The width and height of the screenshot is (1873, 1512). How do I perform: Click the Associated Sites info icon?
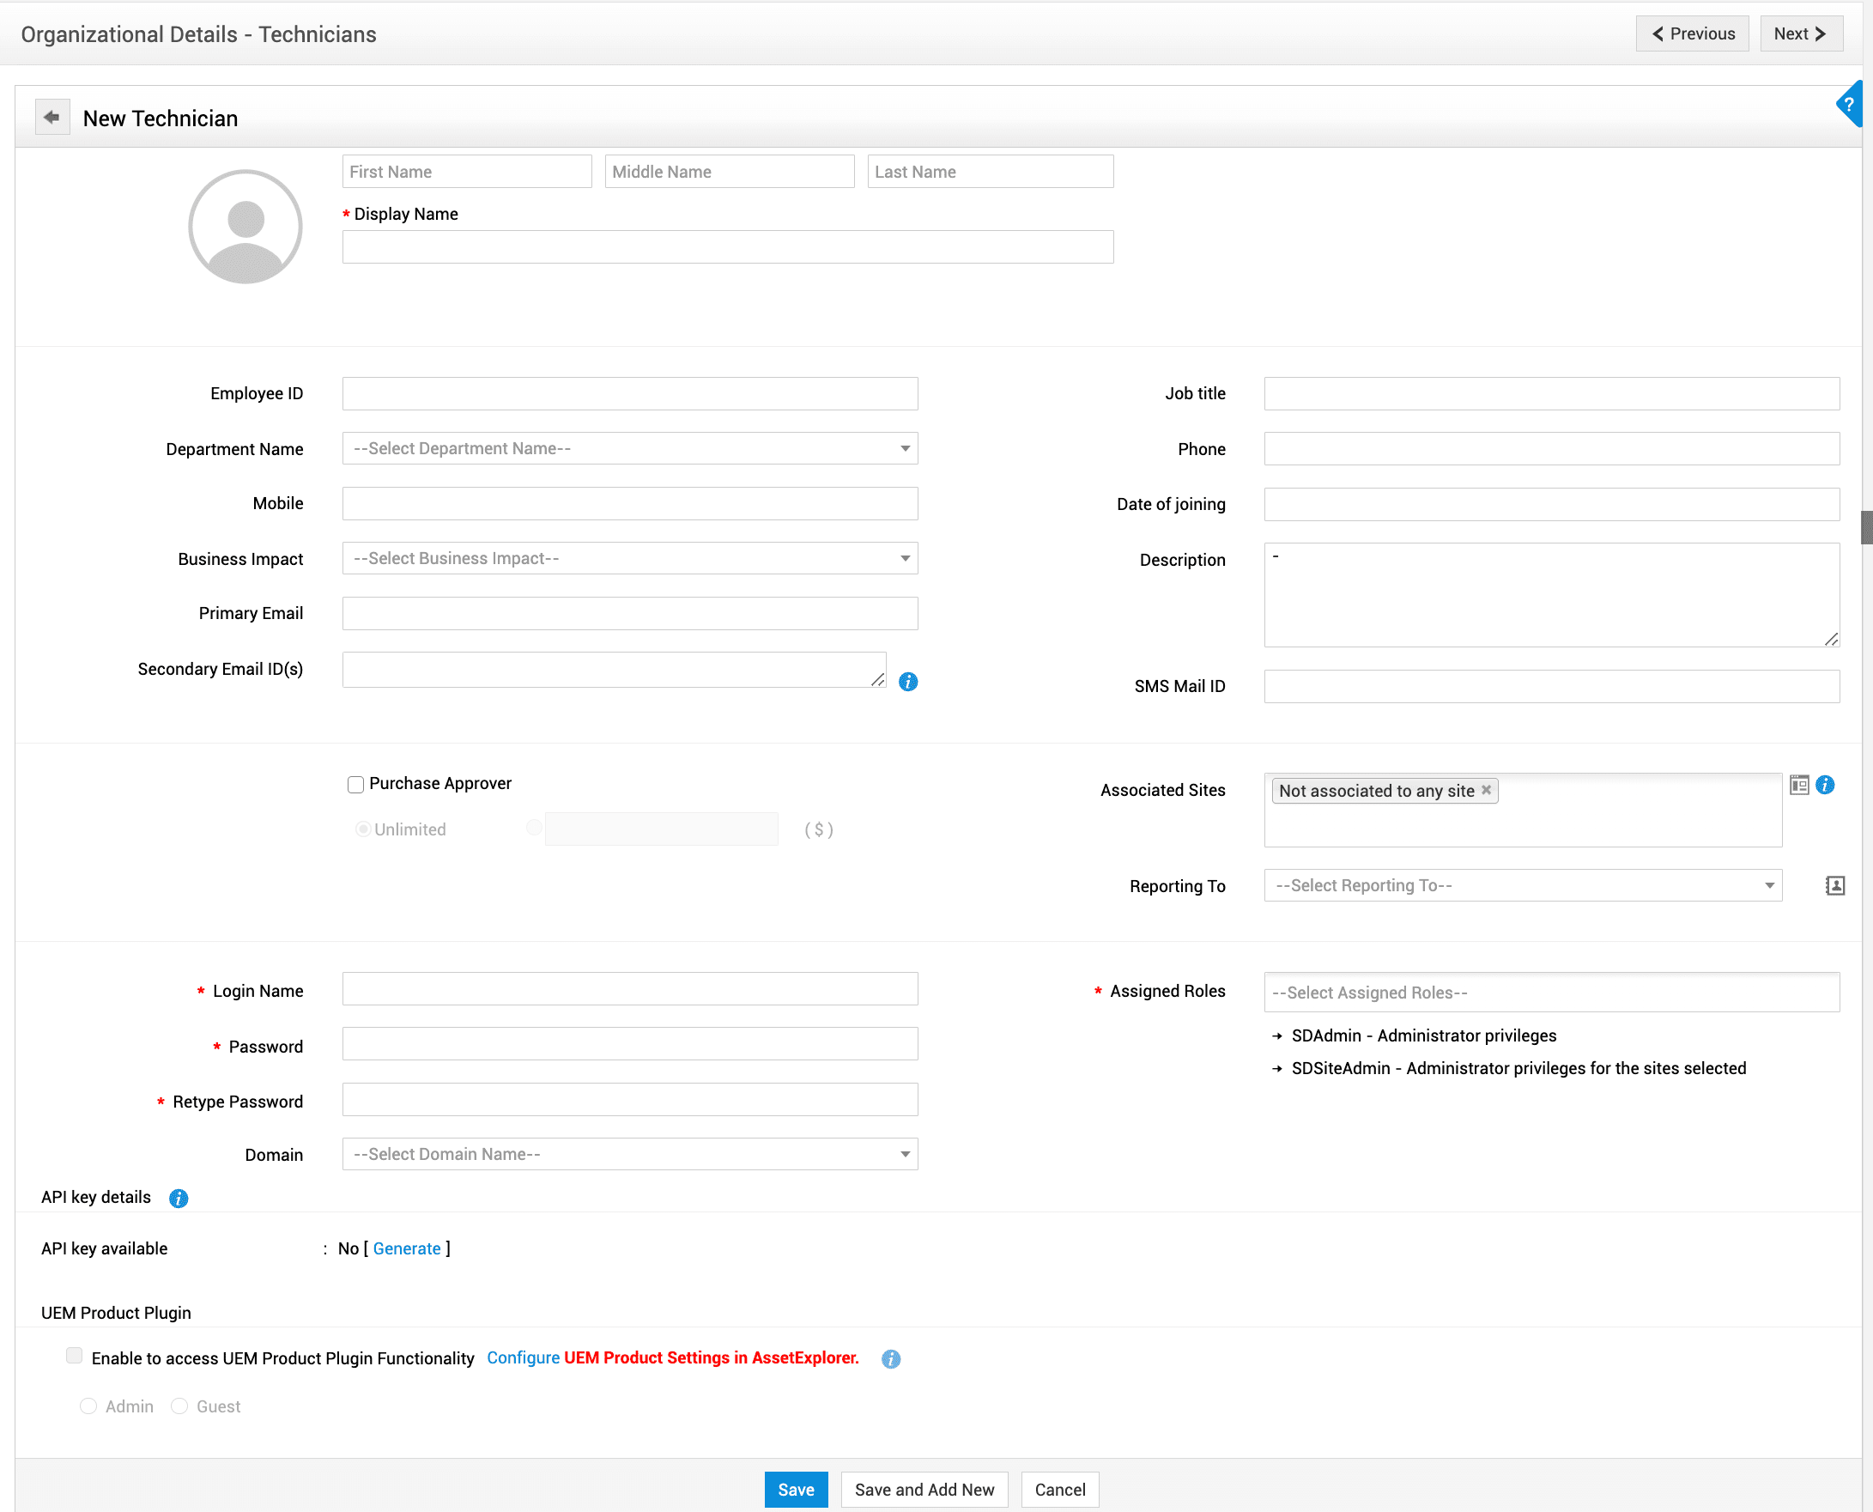(1825, 785)
